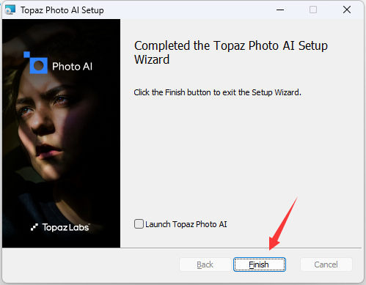Click the red arrow annotation
The image size is (366, 285).
(x=283, y=223)
